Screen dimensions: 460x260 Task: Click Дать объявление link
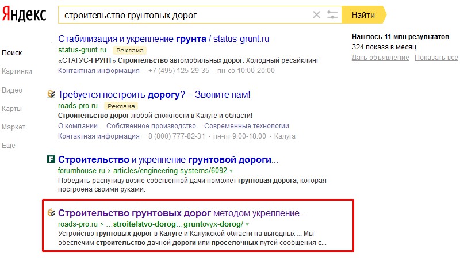pyautogui.click(x=381, y=58)
